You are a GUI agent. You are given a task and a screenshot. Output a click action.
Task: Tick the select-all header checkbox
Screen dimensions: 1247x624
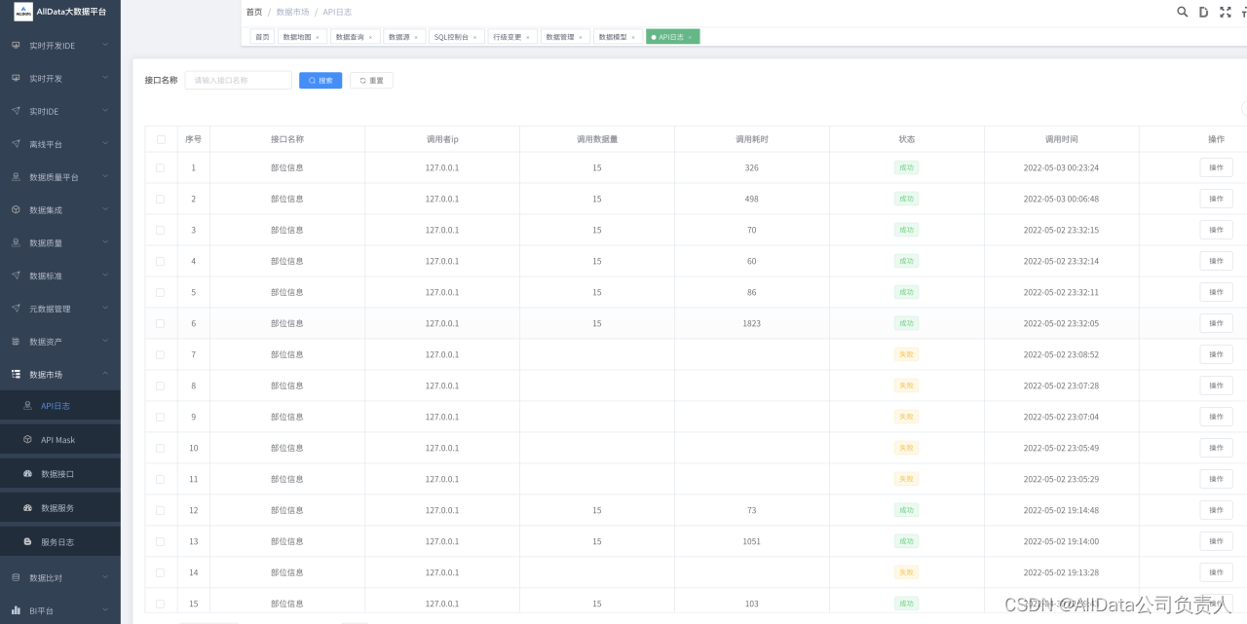(161, 139)
